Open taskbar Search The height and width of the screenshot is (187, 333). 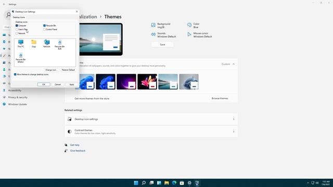tap(144, 183)
